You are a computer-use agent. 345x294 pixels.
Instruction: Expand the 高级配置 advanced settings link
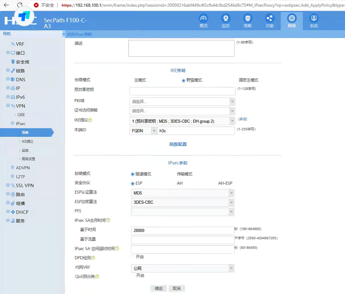[x=178, y=144]
